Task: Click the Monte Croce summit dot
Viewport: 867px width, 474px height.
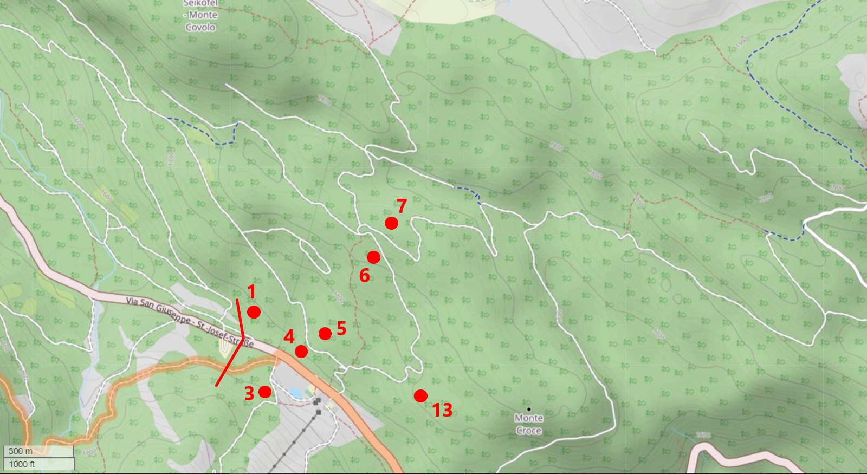Action: (x=528, y=409)
